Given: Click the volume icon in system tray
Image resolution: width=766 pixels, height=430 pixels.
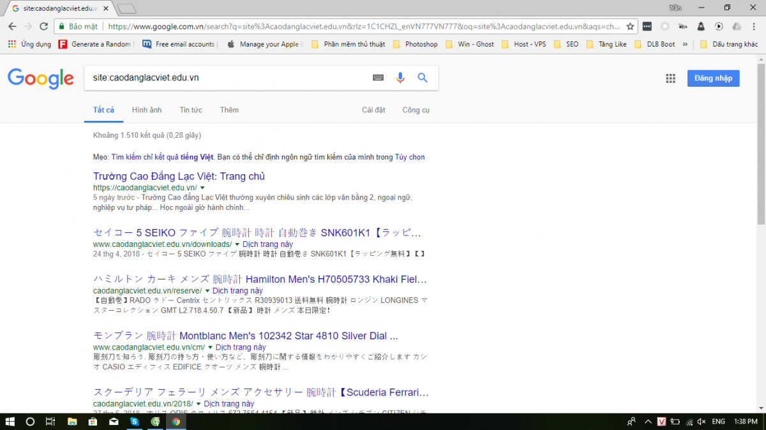Looking at the screenshot, I should [702, 421].
